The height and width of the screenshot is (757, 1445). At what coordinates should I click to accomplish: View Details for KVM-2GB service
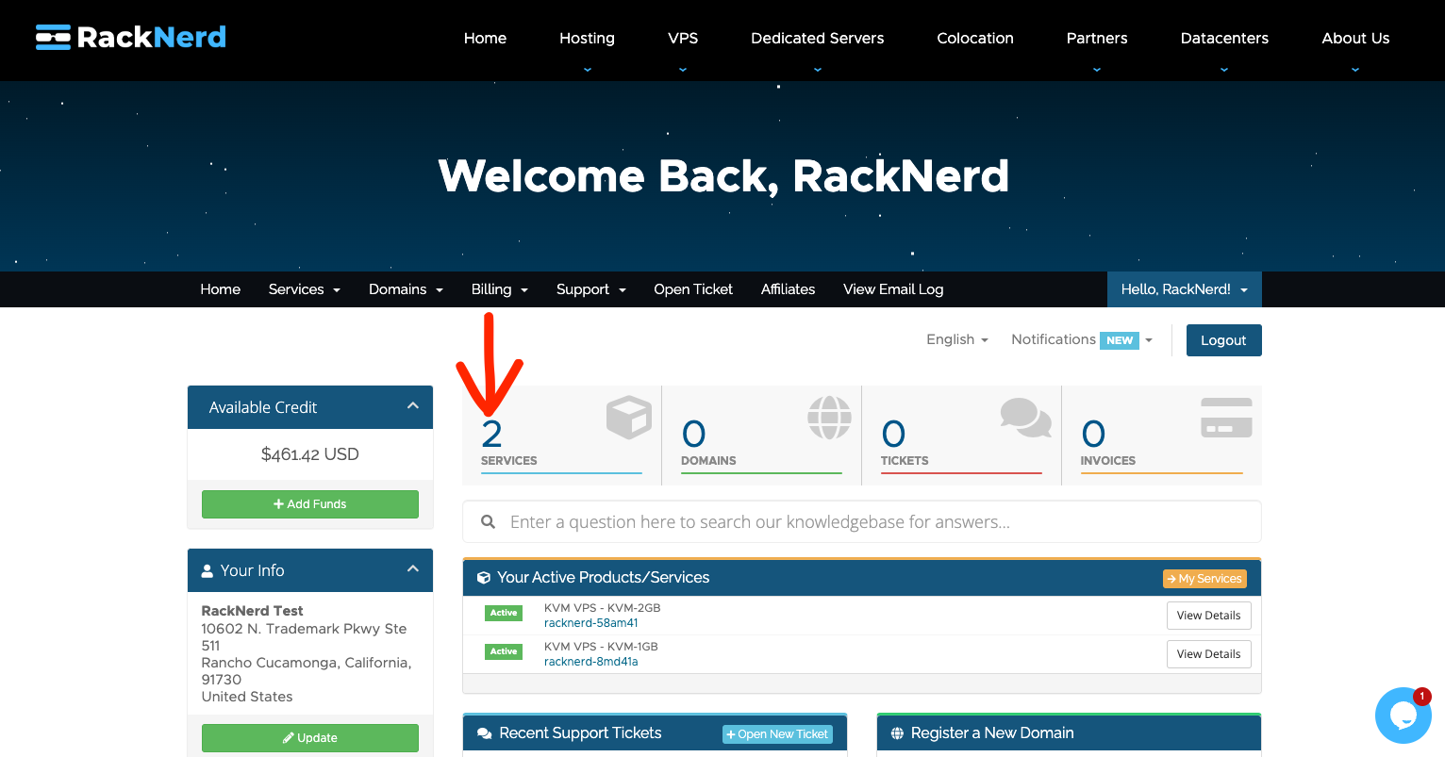pos(1208,616)
